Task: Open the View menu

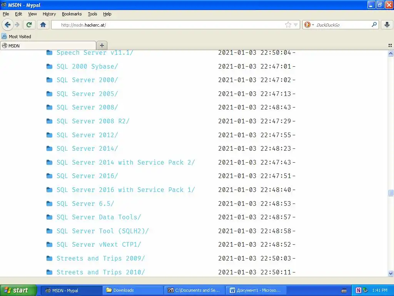Action: (x=32, y=14)
